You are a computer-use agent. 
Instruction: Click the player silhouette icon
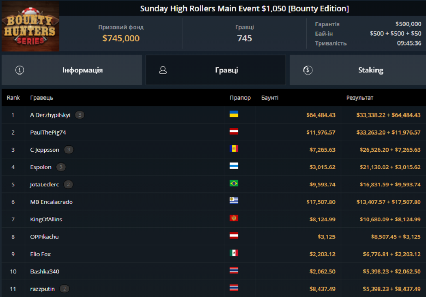click(x=163, y=70)
